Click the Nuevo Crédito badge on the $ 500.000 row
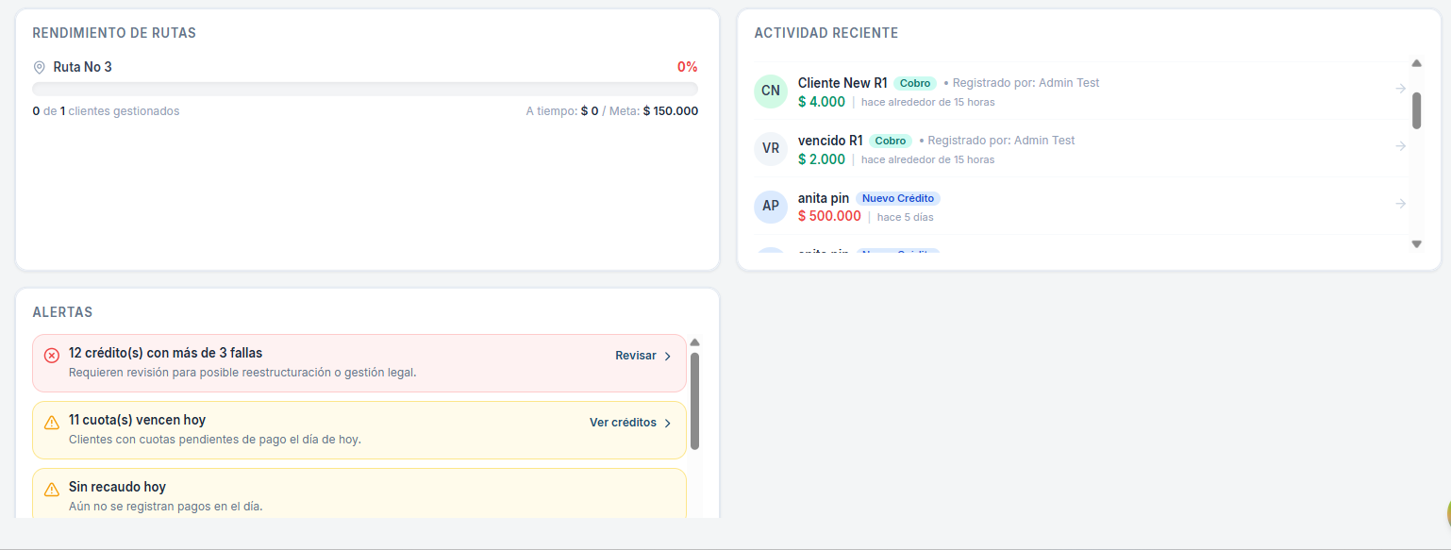 tap(898, 198)
